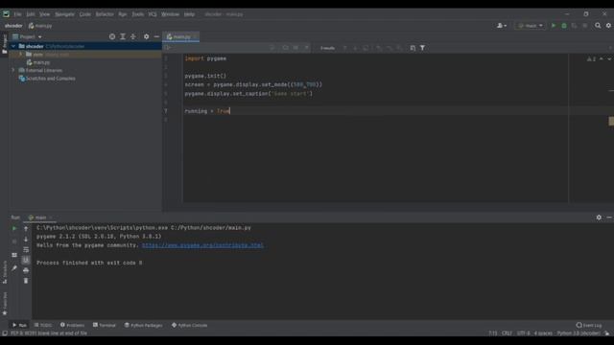The height and width of the screenshot is (345, 614).
Task: Open Event Log at bottom right
Action: click(589, 325)
